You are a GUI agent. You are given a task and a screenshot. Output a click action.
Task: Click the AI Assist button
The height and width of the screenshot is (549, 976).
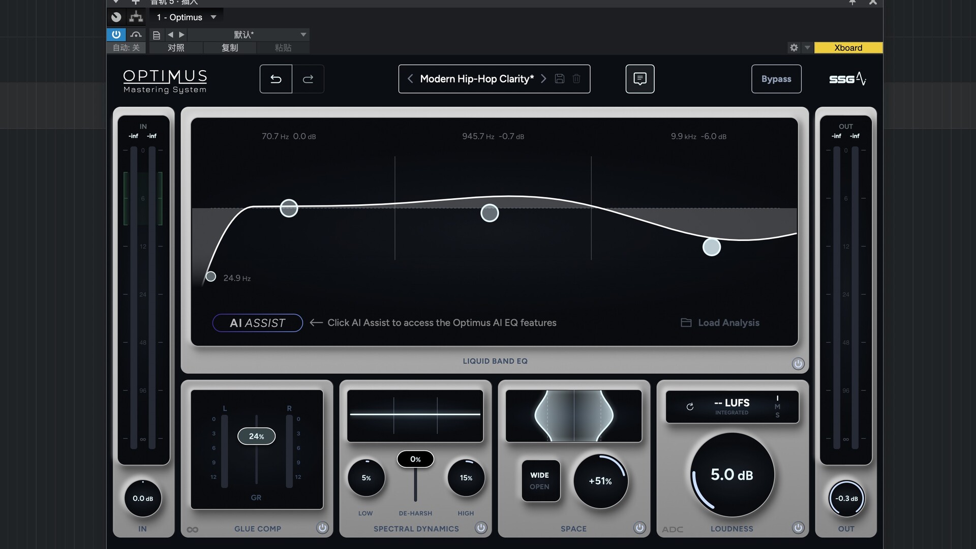coord(257,323)
